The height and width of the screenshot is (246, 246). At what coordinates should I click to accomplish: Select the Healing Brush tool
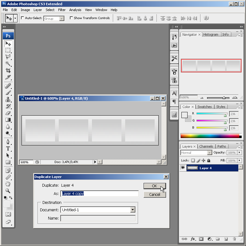coord(8,86)
